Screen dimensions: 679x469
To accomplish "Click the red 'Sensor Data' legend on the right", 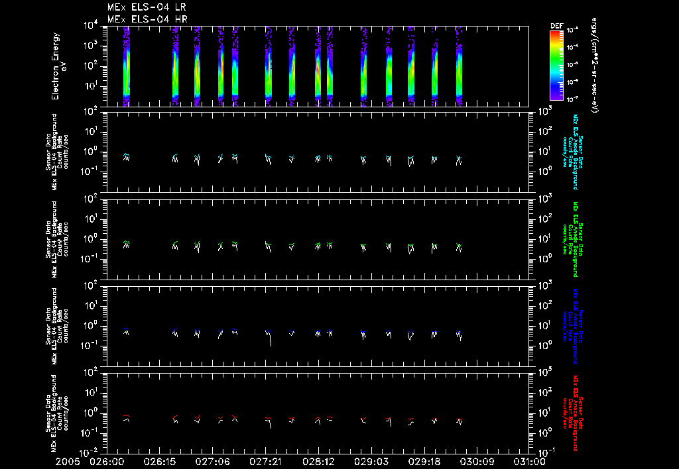I will pos(572,413).
